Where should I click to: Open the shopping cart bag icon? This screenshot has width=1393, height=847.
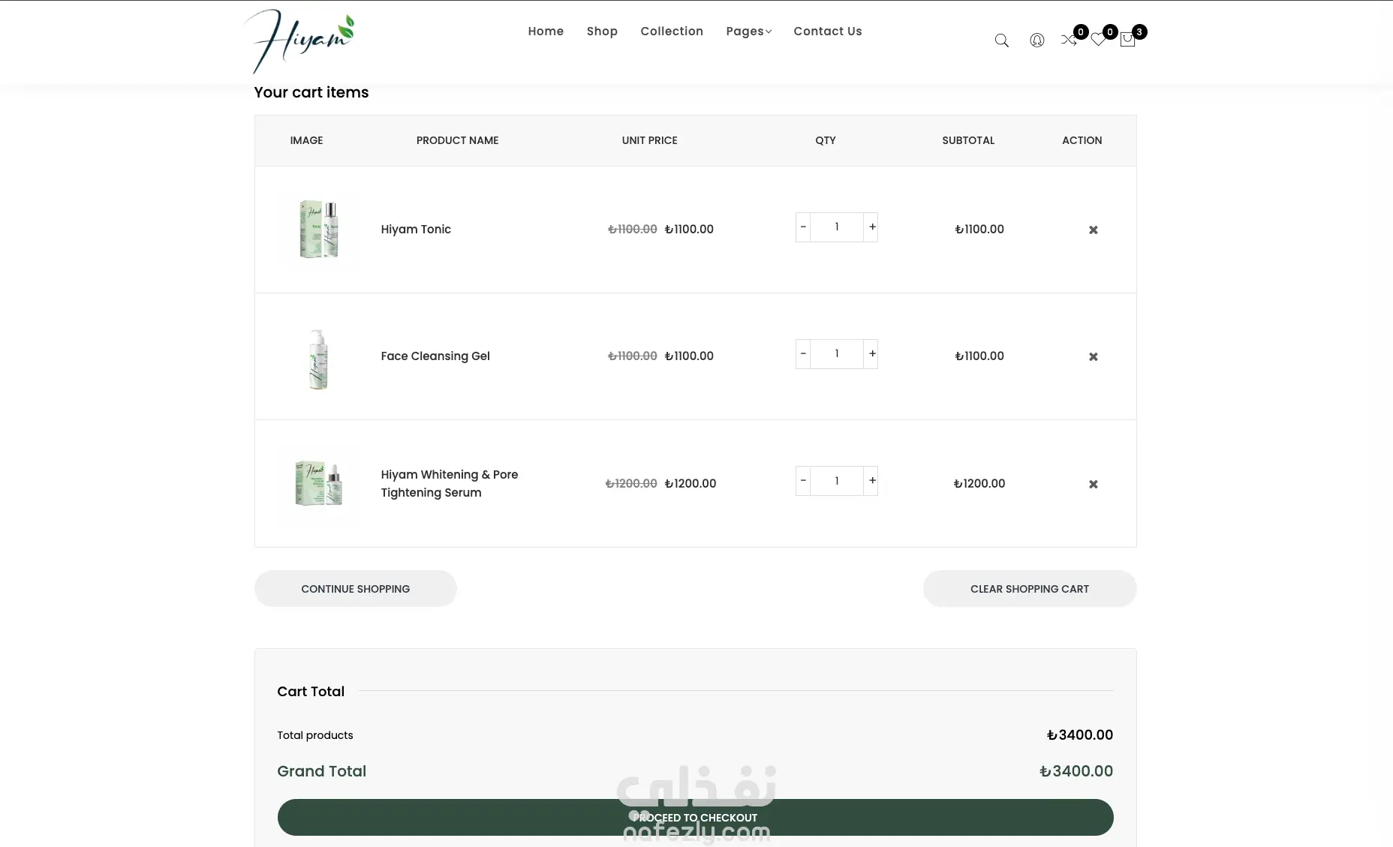pyautogui.click(x=1127, y=40)
